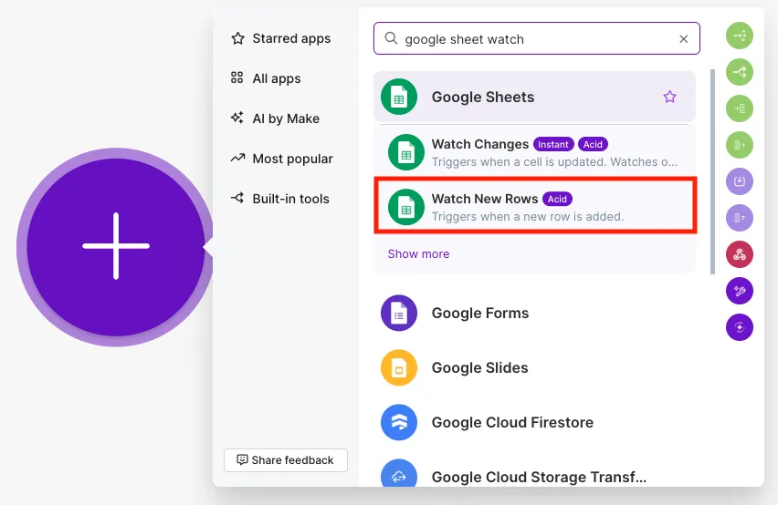The width and height of the screenshot is (778, 505).
Task: Open the Google Slides app
Action: [536, 367]
